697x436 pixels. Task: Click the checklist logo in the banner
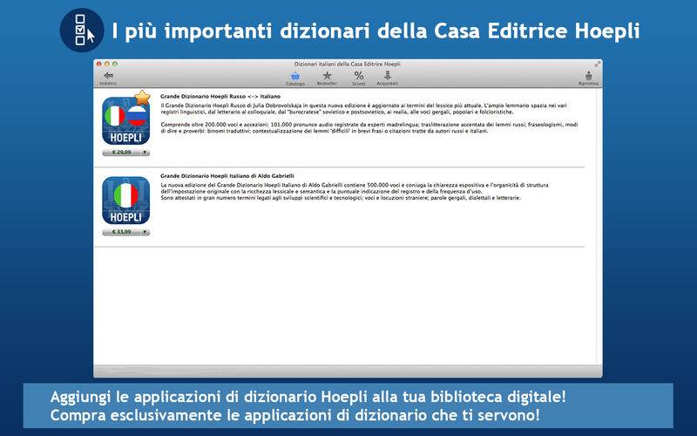click(x=82, y=31)
